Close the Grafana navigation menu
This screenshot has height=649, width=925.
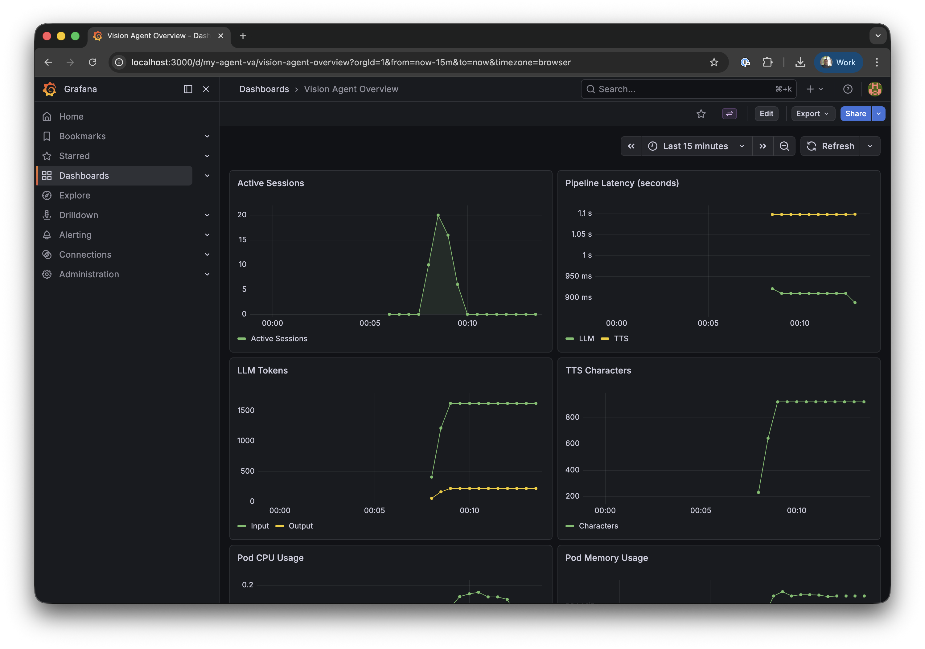click(206, 89)
